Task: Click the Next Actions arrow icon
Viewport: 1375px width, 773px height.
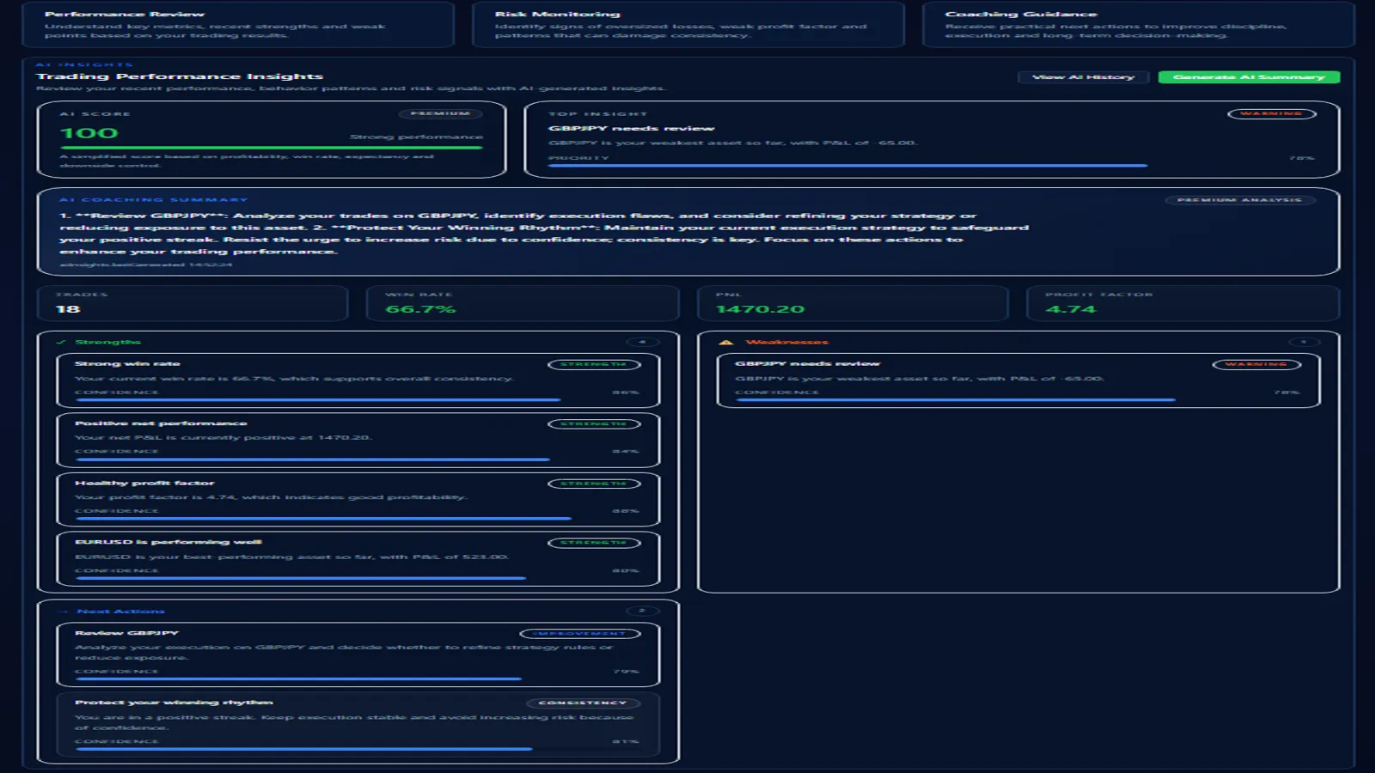Action: [62, 612]
